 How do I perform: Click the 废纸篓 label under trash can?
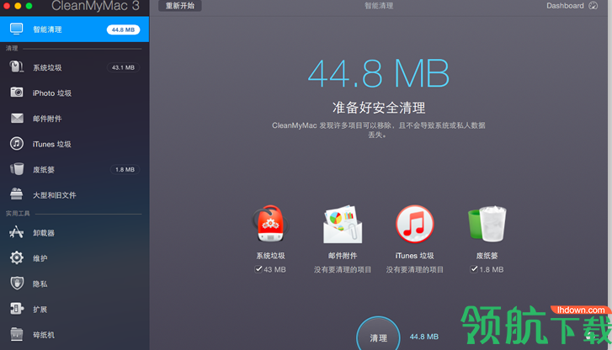click(x=487, y=256)
